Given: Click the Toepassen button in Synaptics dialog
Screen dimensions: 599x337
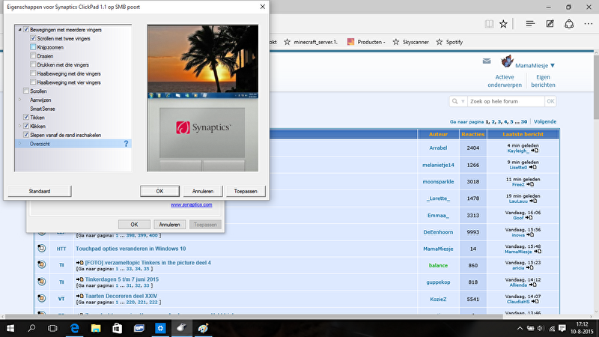Looking at the screenshot, I should pos(246,191).
